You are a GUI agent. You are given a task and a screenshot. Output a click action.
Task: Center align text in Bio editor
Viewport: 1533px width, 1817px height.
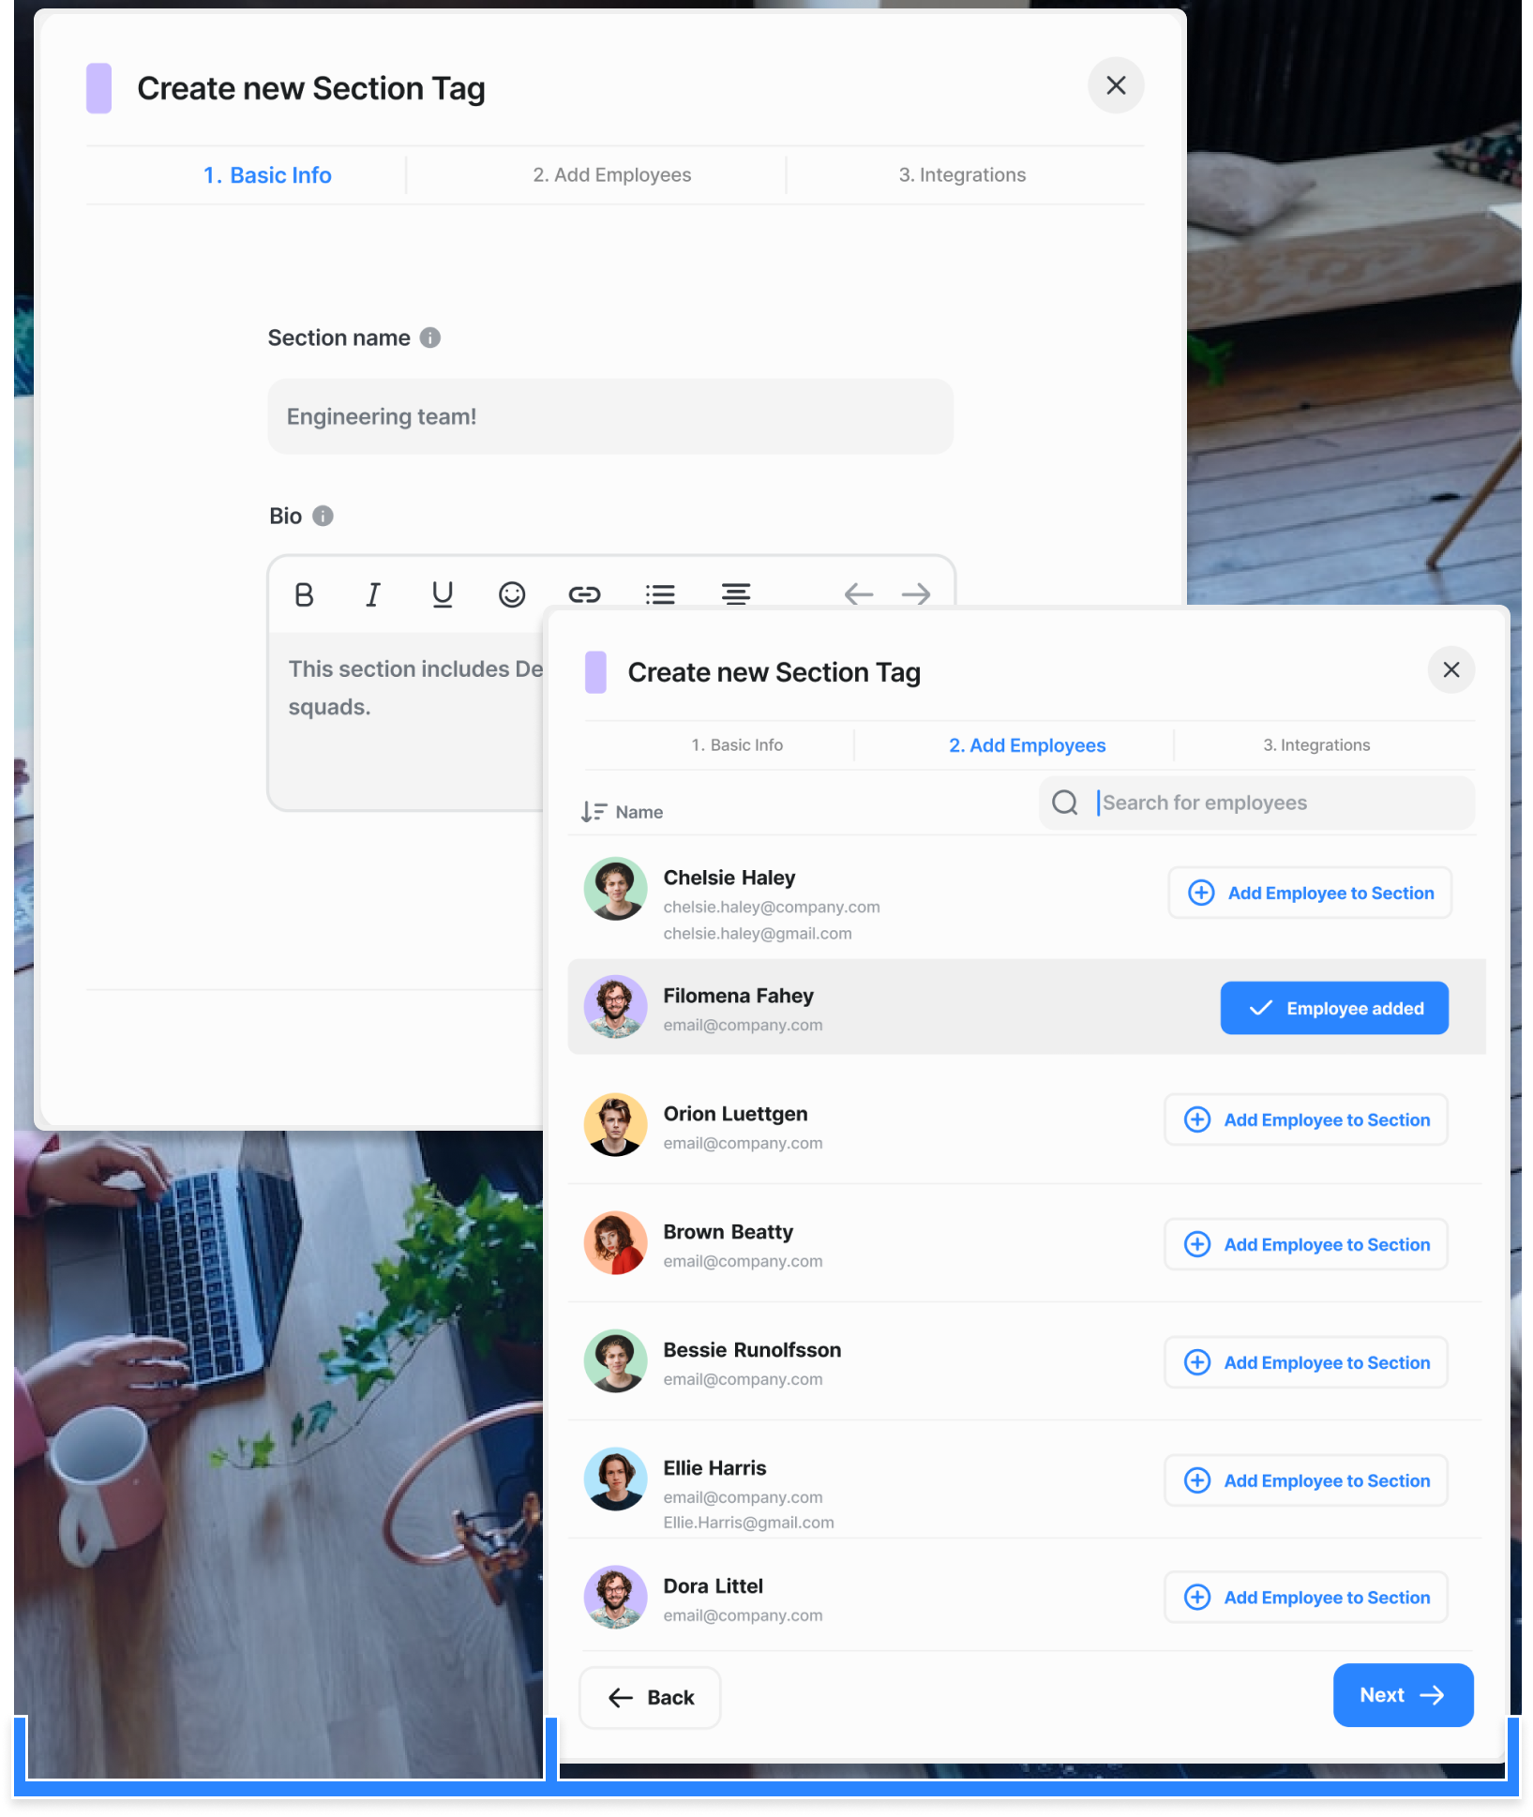tap(736, 594)
